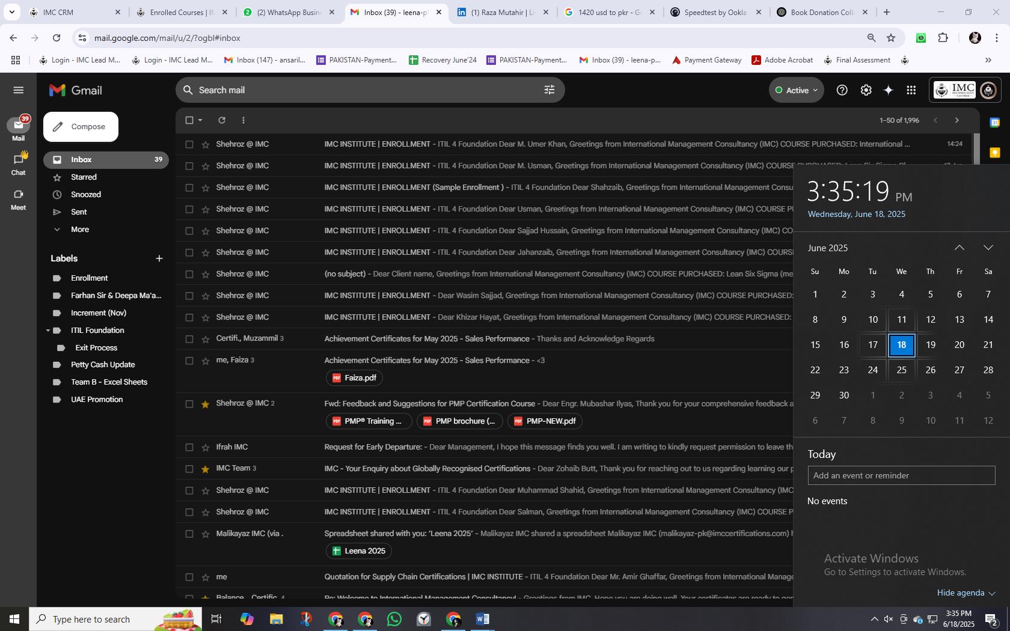Viewport: 1010px width, 631px height.
Task: Open the UAE Promotion label
Action: [97, 400]
